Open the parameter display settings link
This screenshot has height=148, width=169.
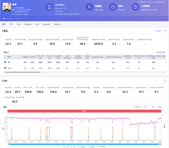click(161, 52)
